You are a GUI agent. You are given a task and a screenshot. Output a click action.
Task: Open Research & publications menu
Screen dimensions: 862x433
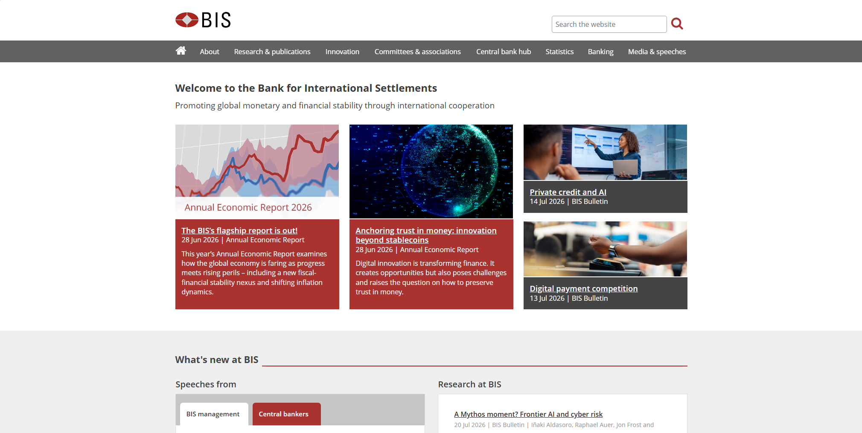[272, 52]
